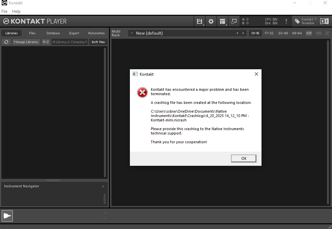Open the File menu
The width and height of the screenshot is (332, 229).
point(4,11)
